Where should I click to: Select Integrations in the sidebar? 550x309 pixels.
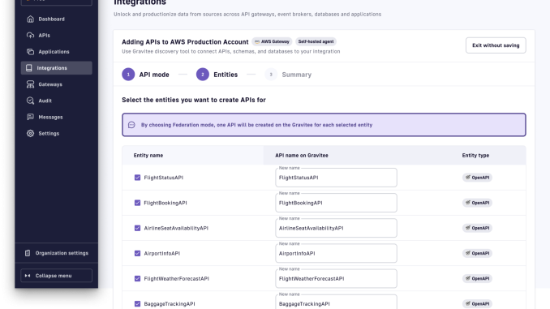pyautogui.click(x=57, y=68)
